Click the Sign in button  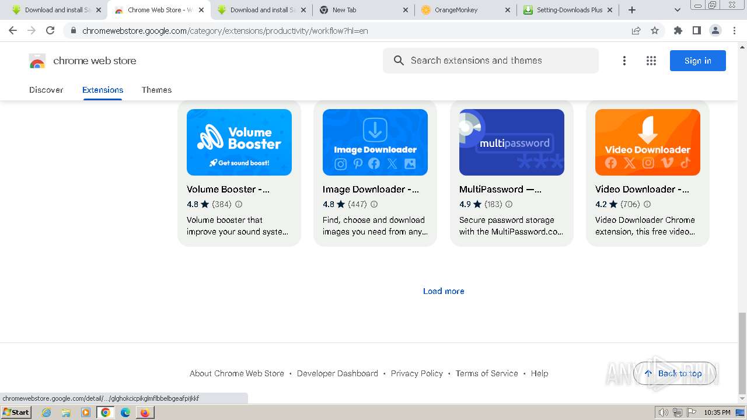coord(698,61)
